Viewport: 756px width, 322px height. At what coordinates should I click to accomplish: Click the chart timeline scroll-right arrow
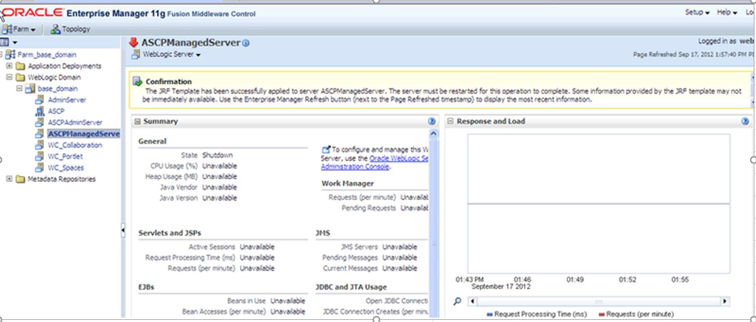725,301
